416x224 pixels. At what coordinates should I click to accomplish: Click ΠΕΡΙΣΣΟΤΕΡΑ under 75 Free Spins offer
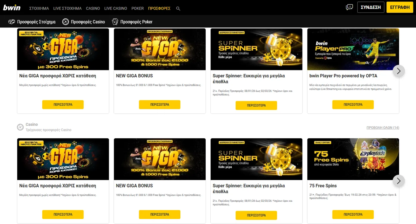[x=353, y=214]
